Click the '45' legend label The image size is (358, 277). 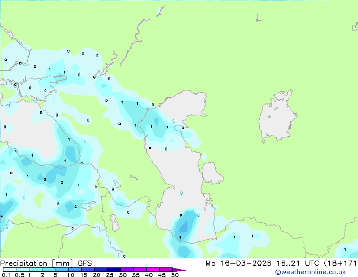coord(161,275)
